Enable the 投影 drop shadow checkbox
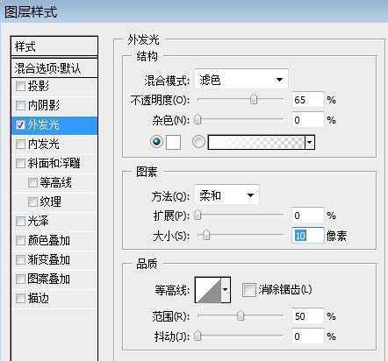Viewport: 388px width, 361px height. pyautogui.click(x=20, y=86)
